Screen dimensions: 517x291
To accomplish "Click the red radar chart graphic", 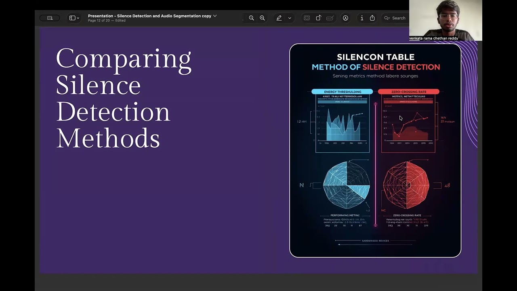I will click(406, 185).
